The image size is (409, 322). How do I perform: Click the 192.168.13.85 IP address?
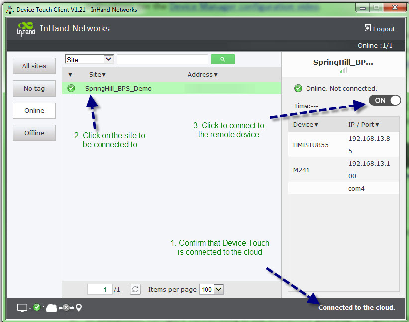pos(369,144)
